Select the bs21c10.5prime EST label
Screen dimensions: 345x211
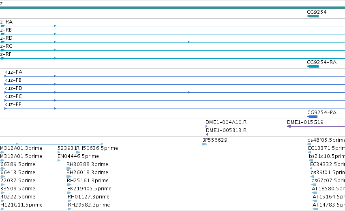(327, 156)
